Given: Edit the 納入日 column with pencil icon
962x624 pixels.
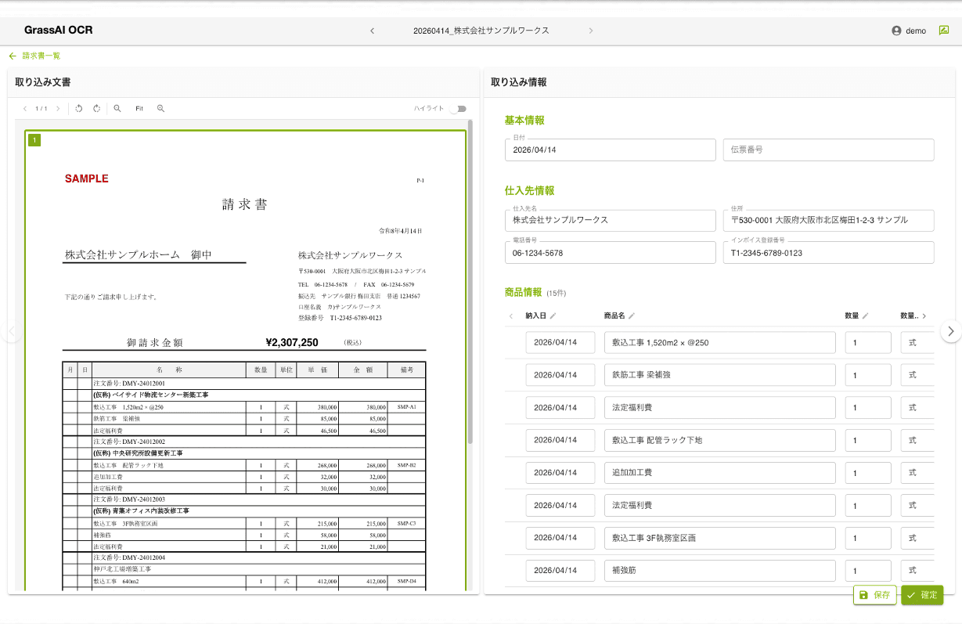Looking at the screenshot, I should pos(553,316).
